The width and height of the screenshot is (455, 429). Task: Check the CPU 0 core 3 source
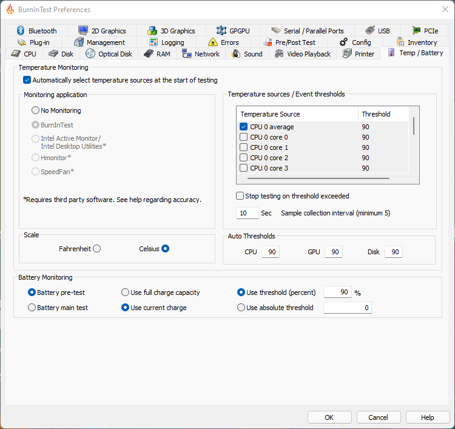point(243,168)
